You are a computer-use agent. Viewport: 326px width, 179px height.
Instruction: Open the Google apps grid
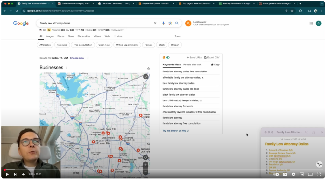(311, 23)
